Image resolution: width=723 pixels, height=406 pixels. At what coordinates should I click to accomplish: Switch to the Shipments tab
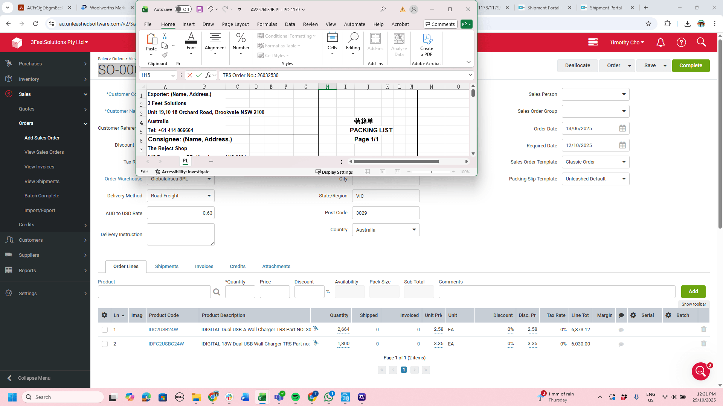tap(167, 267)
